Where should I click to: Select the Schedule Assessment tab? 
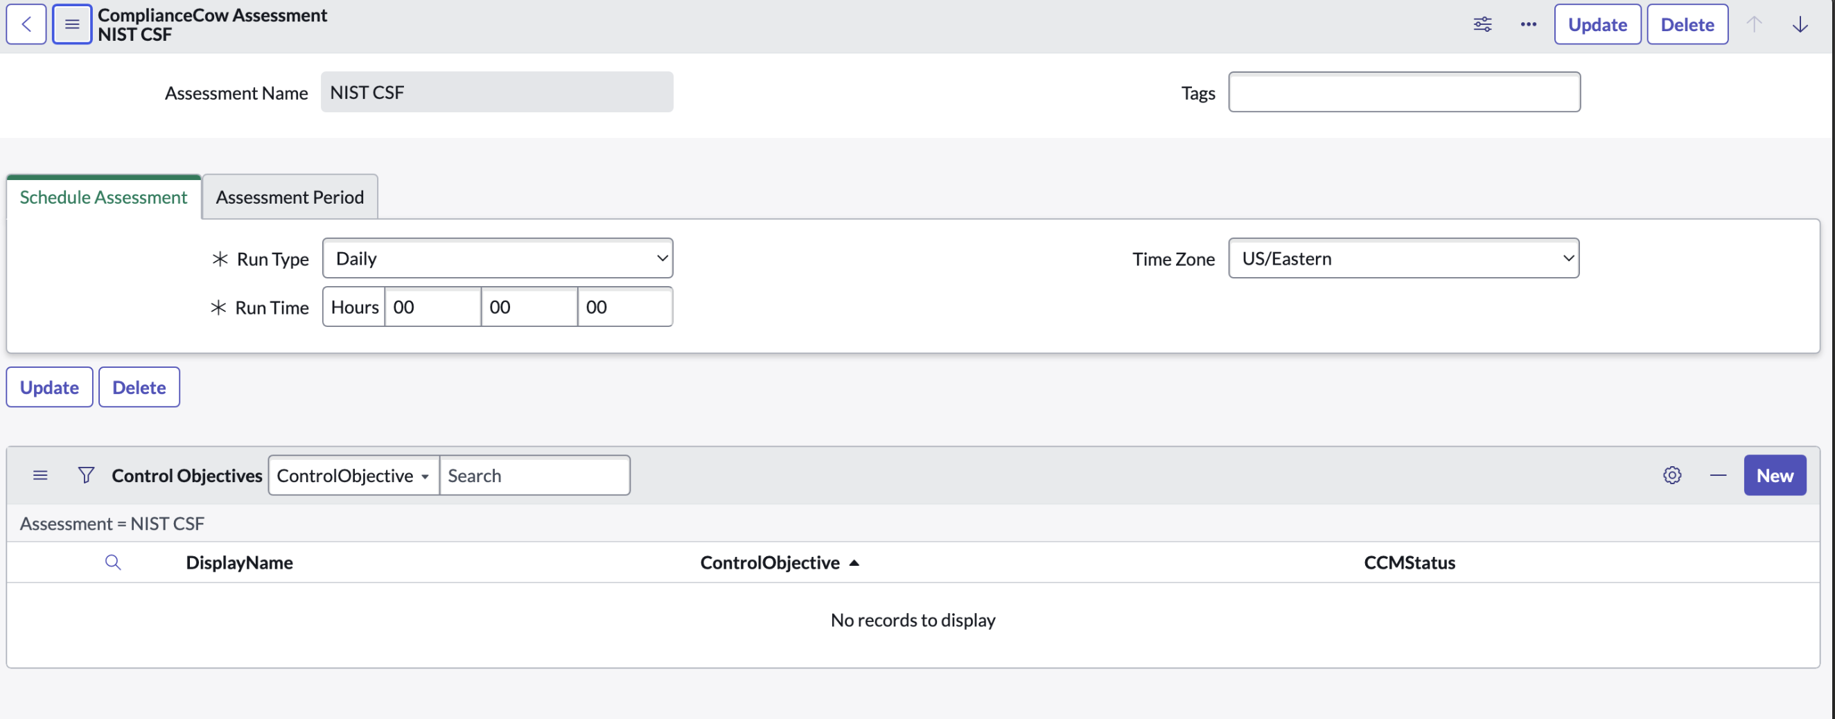click(103, 197)
